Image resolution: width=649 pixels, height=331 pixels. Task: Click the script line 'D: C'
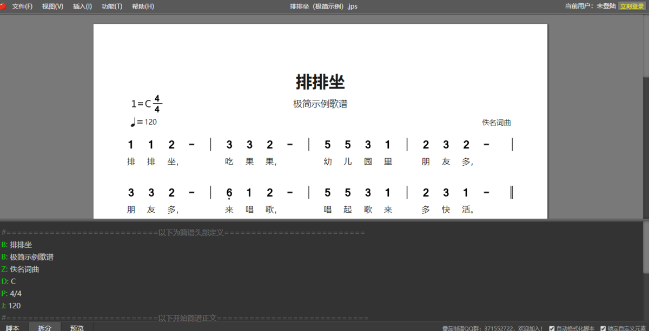pos(9,281)
